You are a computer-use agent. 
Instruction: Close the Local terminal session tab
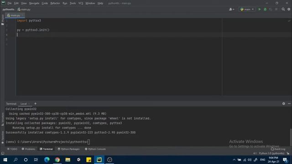[29, 104]
